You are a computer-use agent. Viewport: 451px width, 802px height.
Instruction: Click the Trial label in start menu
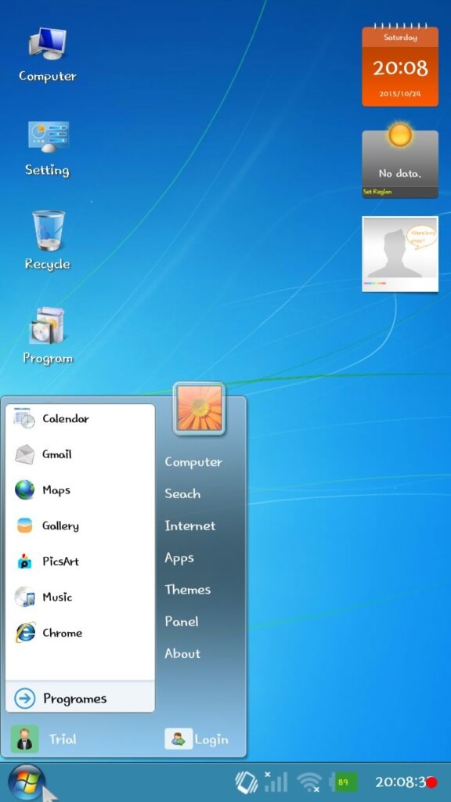click(x=63, y=739)
